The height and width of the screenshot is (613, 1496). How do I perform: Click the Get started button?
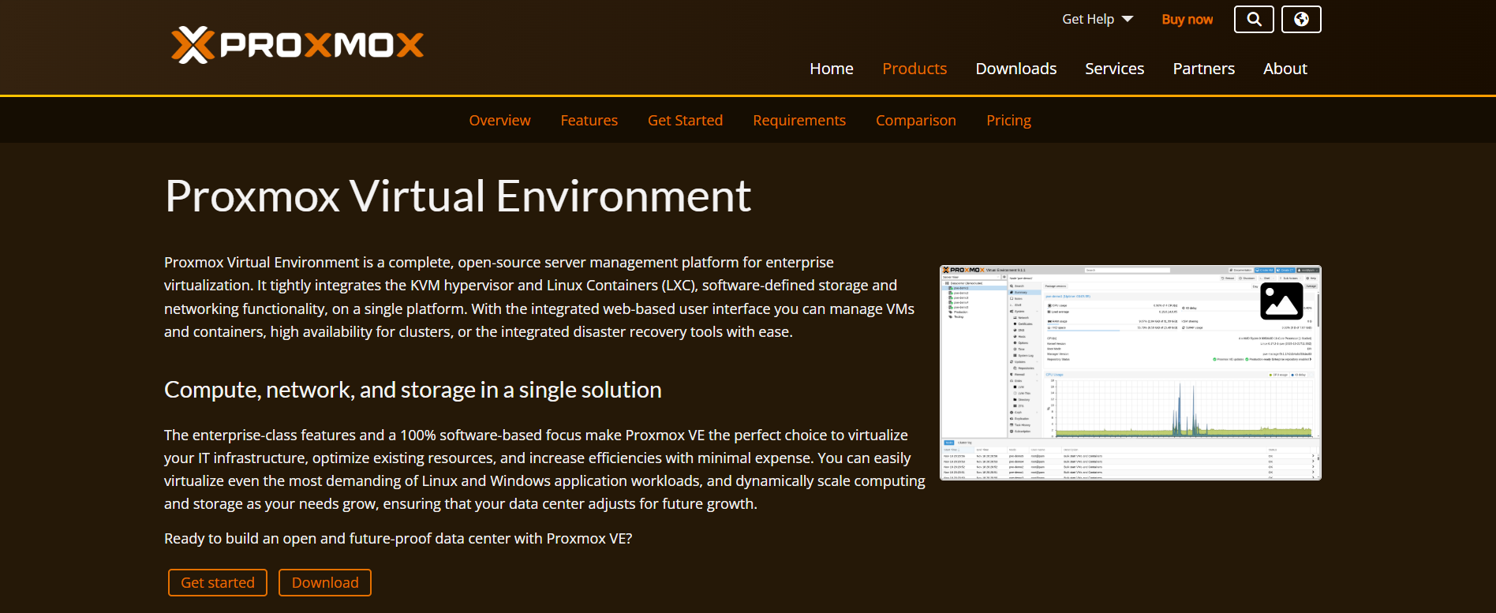(218, 582)
